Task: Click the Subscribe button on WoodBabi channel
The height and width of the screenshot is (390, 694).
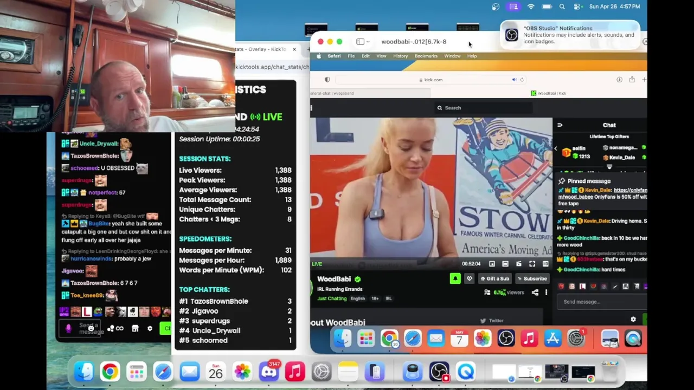Action: pyautogui.click(x=532, y=278)
